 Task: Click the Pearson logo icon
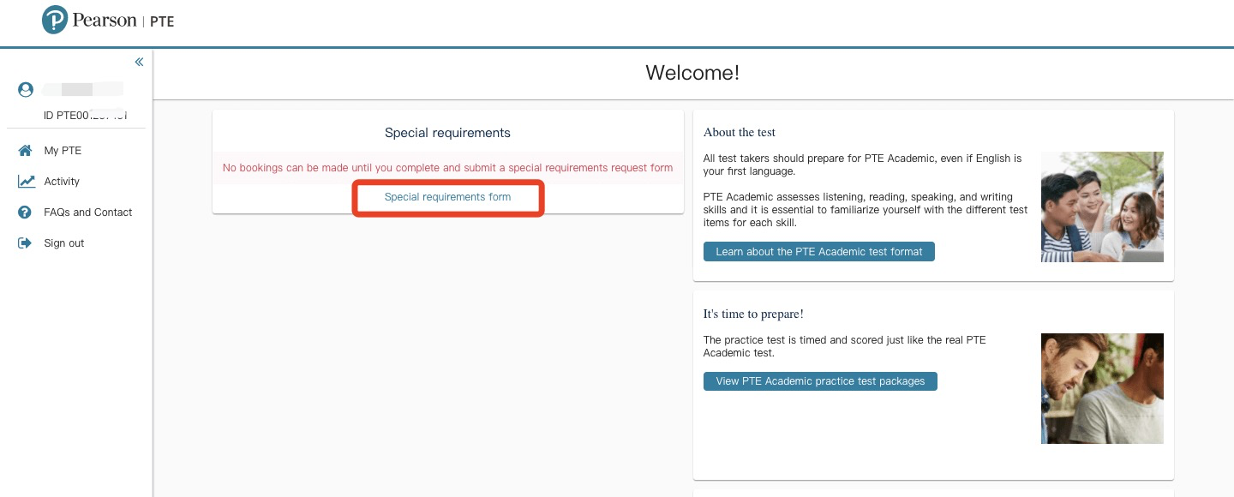click(x=55, y=21)
